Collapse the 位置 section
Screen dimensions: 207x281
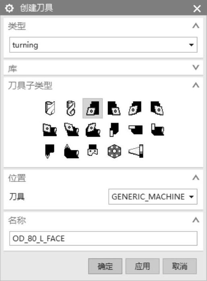196,178
